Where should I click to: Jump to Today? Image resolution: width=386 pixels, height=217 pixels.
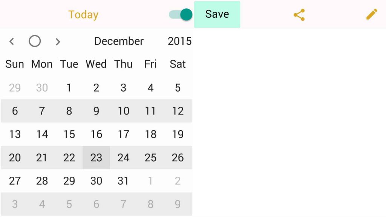tap(83, 15)
